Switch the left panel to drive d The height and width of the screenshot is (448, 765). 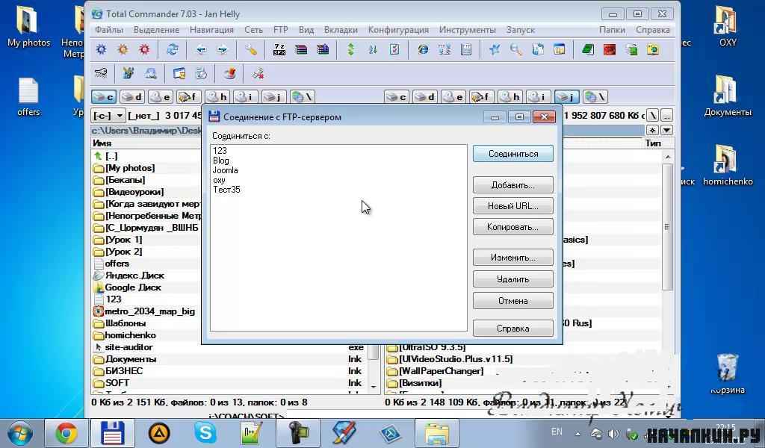coord(131,97)
